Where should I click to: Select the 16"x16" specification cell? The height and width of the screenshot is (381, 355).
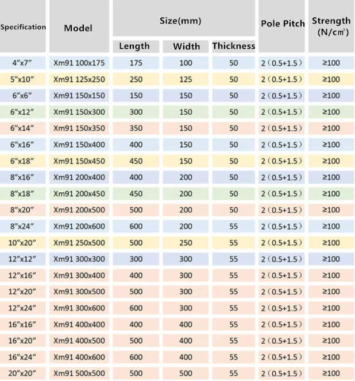coord(23,324)
